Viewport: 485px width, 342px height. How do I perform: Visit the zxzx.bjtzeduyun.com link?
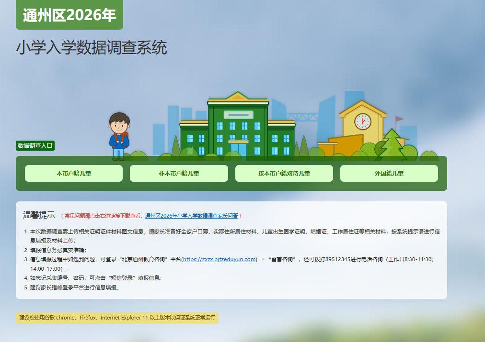pos(219,259)
